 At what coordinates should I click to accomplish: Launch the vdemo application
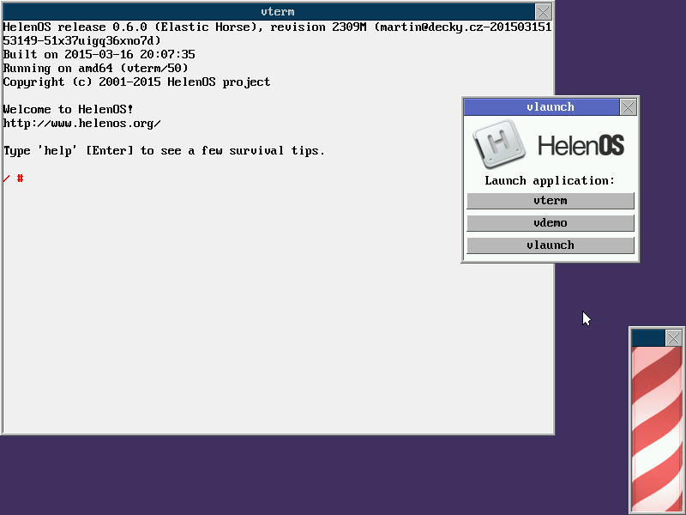[551, 223]
